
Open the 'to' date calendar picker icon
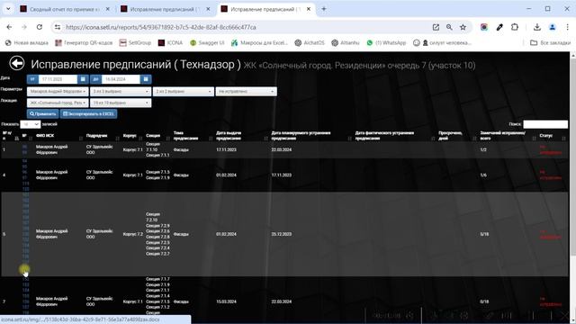tap(146, 79)
